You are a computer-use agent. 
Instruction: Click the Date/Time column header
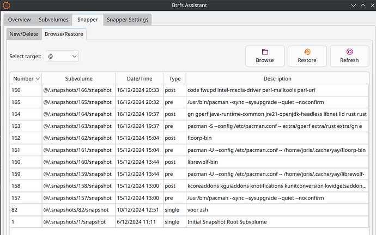pyautogui.click(x=140, y=78)
